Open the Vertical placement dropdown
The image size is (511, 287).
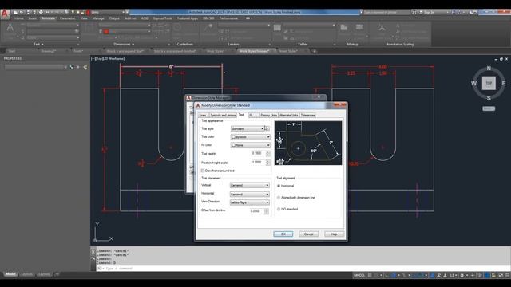(250, 186)
